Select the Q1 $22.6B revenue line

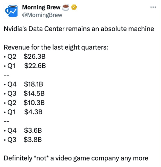(x=25, y=66)
